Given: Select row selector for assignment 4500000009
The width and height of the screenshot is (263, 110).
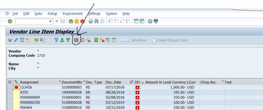Looking at the screenshot, I should [10, 97].
